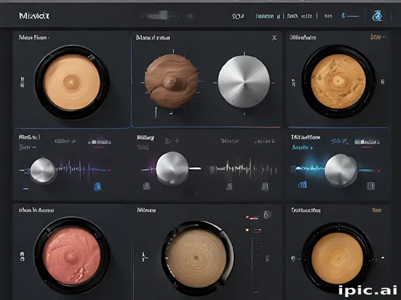Select the teal highlighted tab in the header
Screen dimensions: 401x300
click(268, 16)
